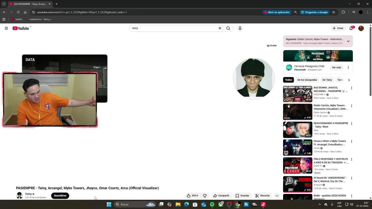Select the 'De Tainy' filter chip
The width and height of the screenshot is (372, 209).
click(x=327, y=80)
